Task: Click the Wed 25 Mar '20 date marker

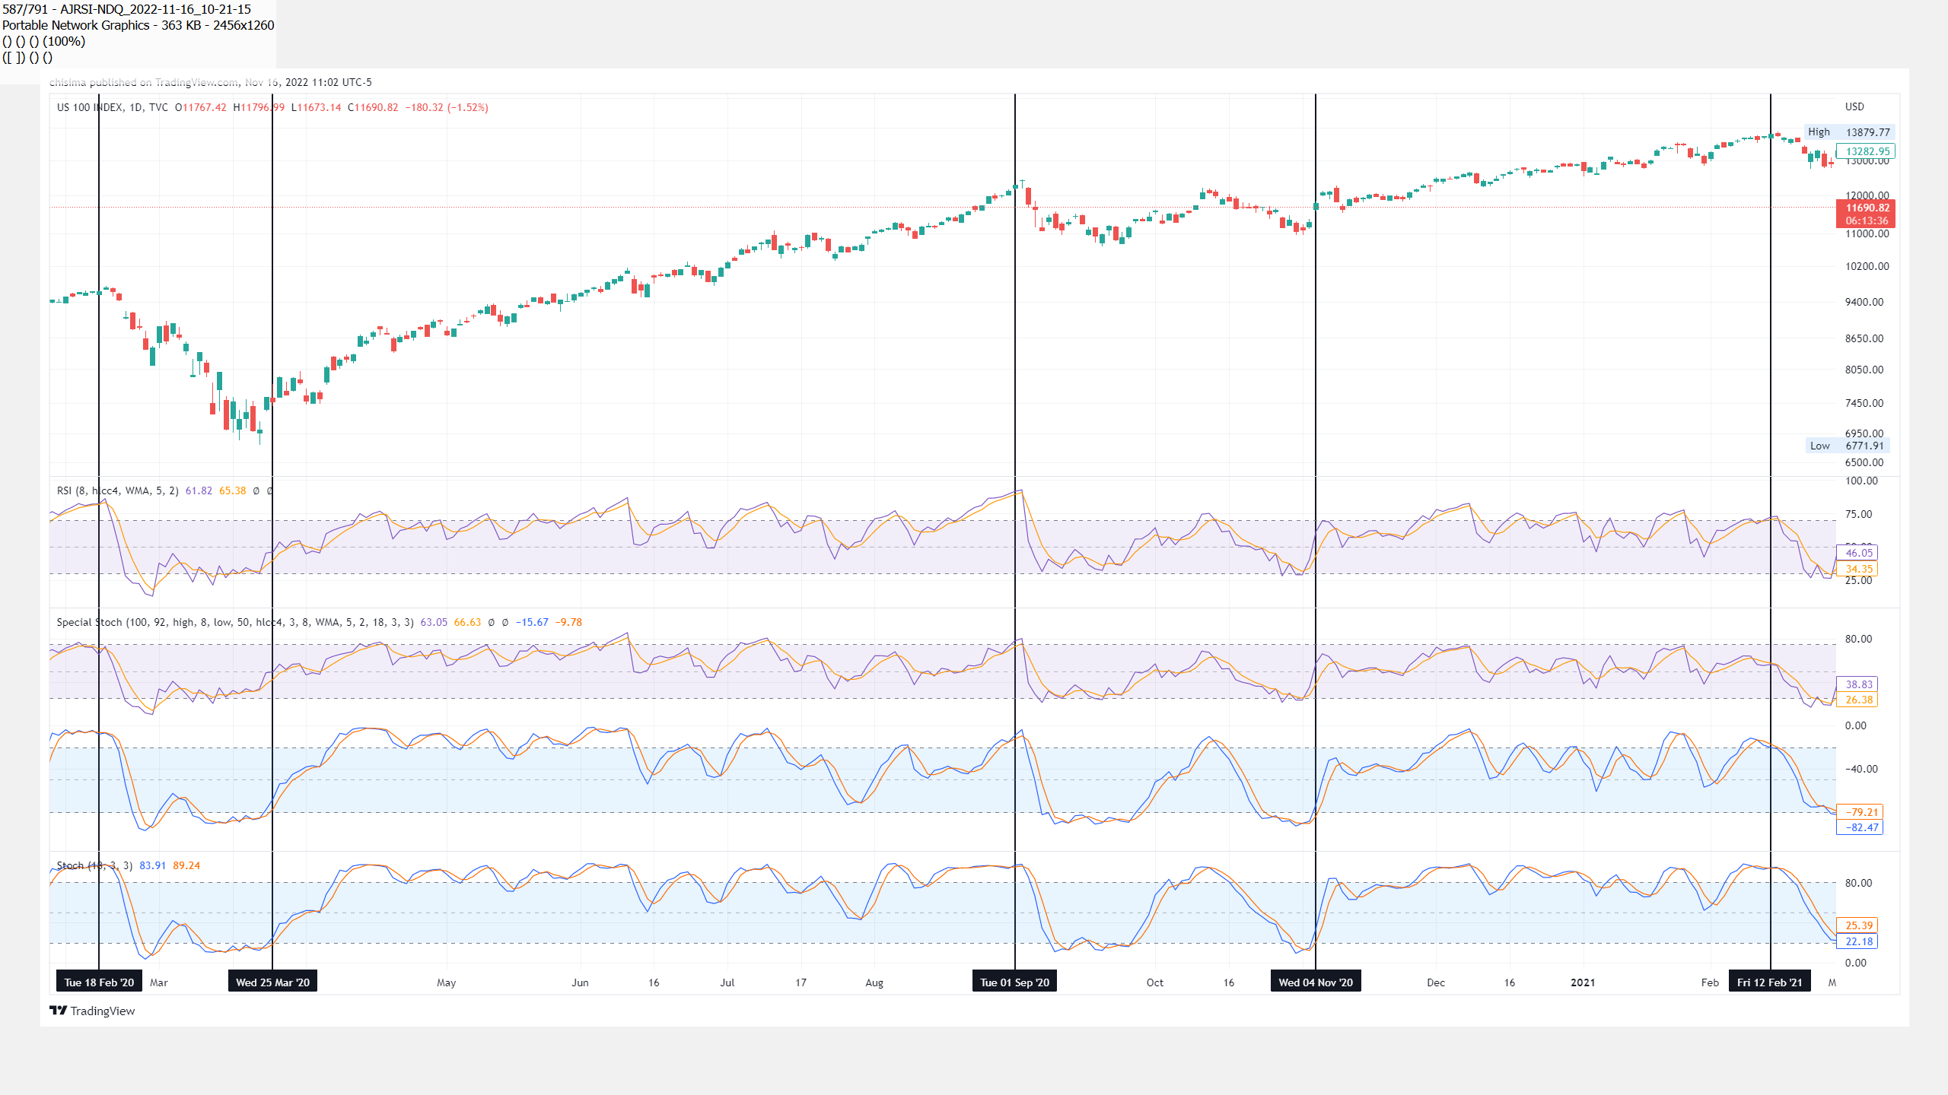Action: pos(272,982)
